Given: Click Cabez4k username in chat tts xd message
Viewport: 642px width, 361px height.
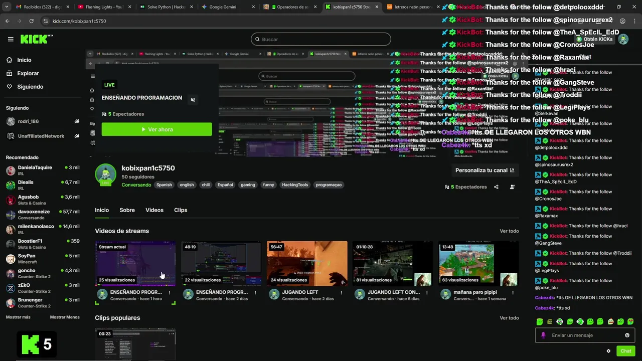Looking at the screenshot, I should point(545,308).
